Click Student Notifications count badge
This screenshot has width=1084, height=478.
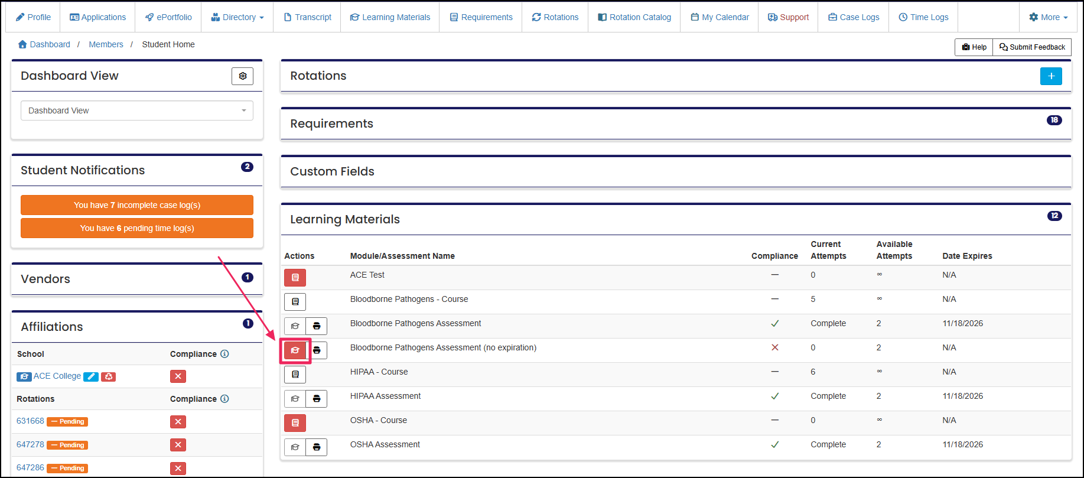click(x=247, y=167)
